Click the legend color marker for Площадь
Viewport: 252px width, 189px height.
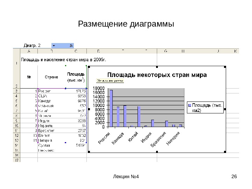190,105
